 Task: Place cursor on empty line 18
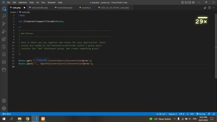(x=116, y=67)
